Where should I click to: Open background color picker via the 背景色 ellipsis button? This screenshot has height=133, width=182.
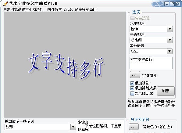click(134, 127)
